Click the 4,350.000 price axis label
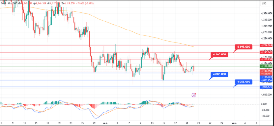The height and width of the screenshot is (126, 274). (x=266, y=13)
